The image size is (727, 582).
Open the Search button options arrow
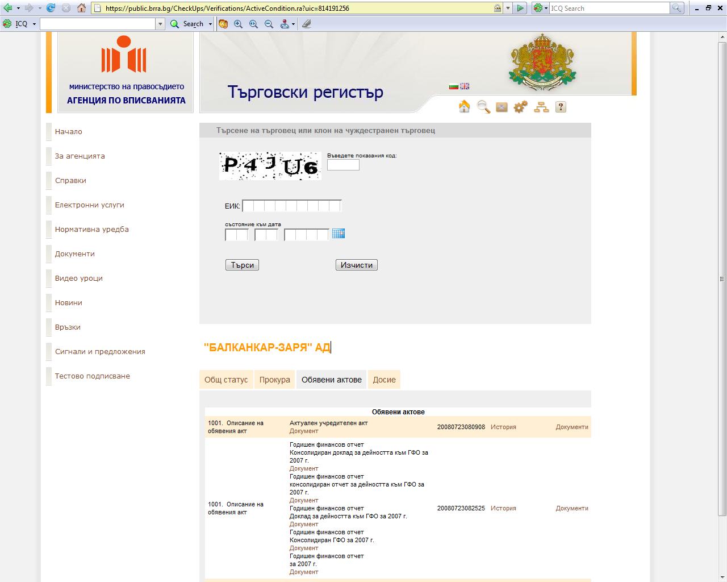[x=210, y=24]
